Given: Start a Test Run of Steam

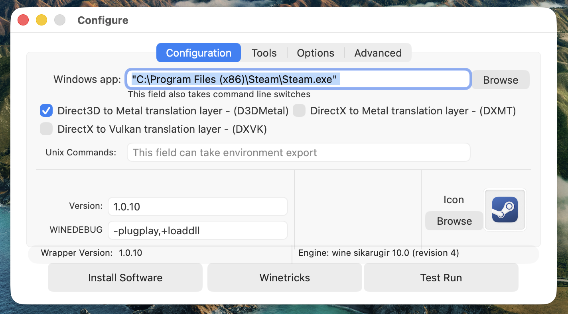Looking at the screenshot, I should (x=441, y=277).
